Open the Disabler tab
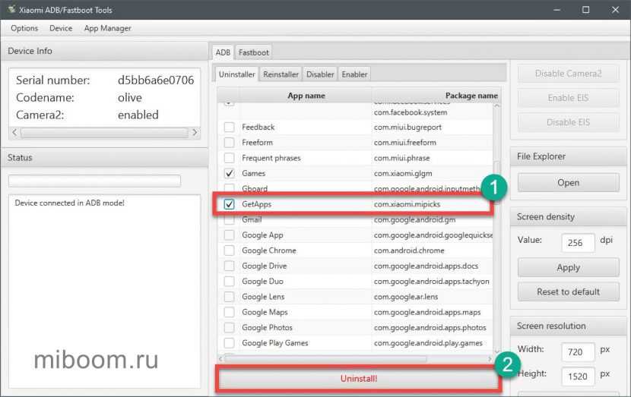 click(320, 74)
